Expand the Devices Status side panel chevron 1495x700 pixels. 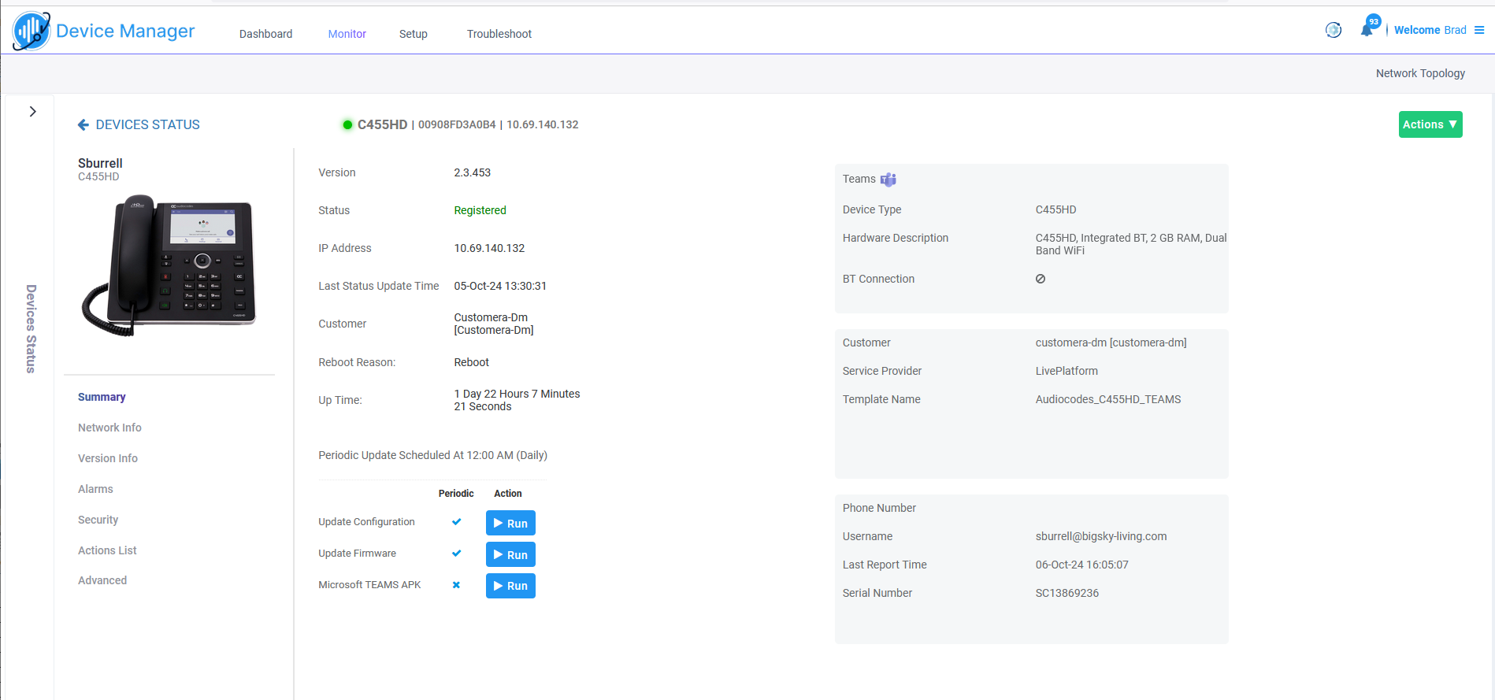pyautogui.click(x=32, y=112)
